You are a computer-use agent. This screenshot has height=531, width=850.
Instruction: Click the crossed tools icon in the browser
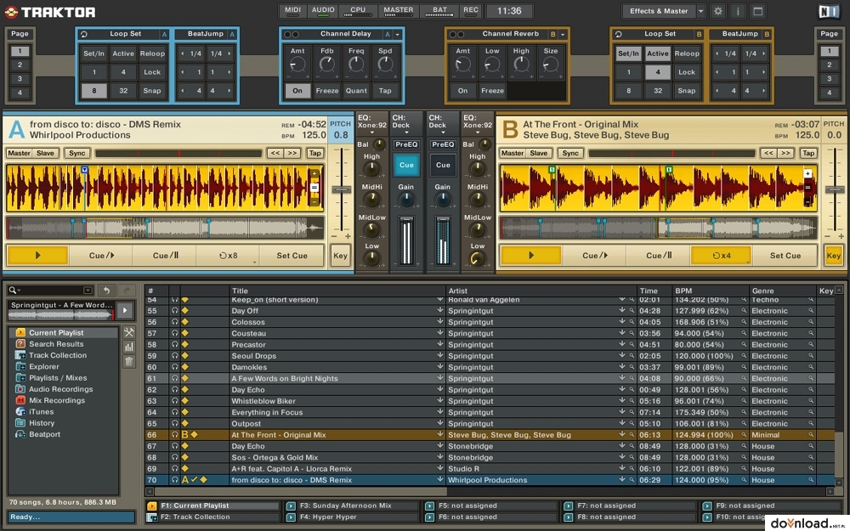[x=129, y=332]
